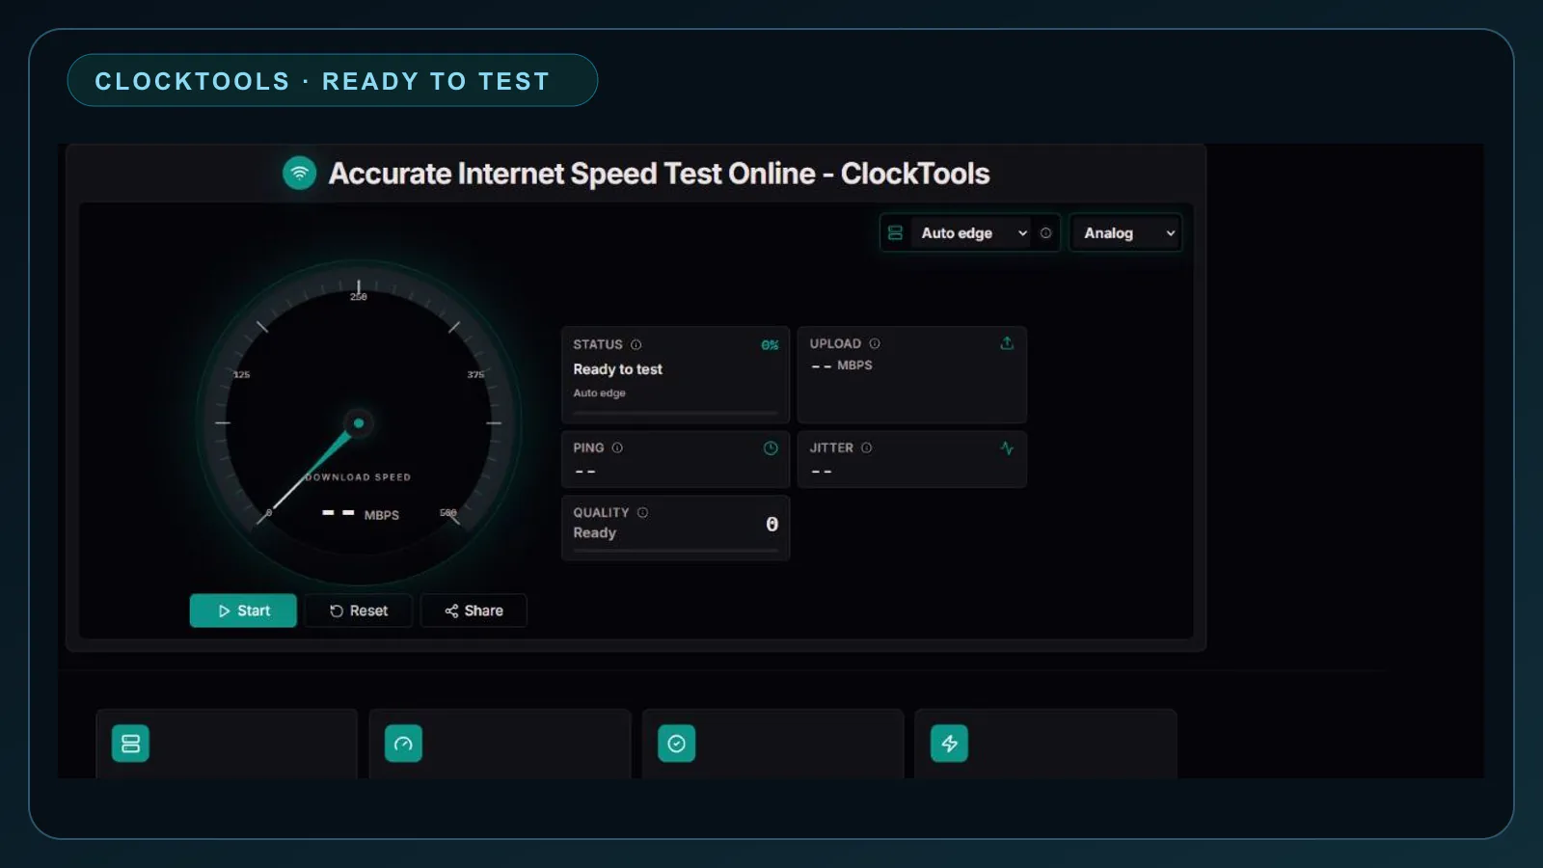Click the green checkmark circle feature icon

tap(676, 744)
